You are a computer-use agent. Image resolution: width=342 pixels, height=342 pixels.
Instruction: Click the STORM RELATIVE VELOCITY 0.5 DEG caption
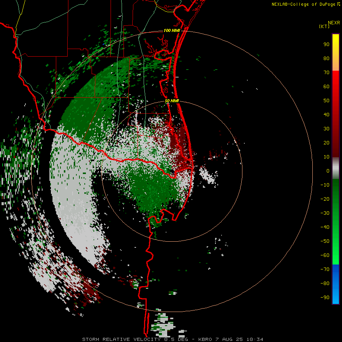(135, 339)
